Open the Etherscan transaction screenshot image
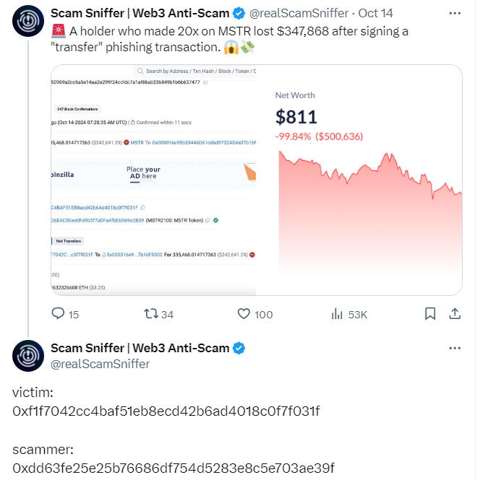The width and height of the screenshot is (480, 480). (154, 180)
